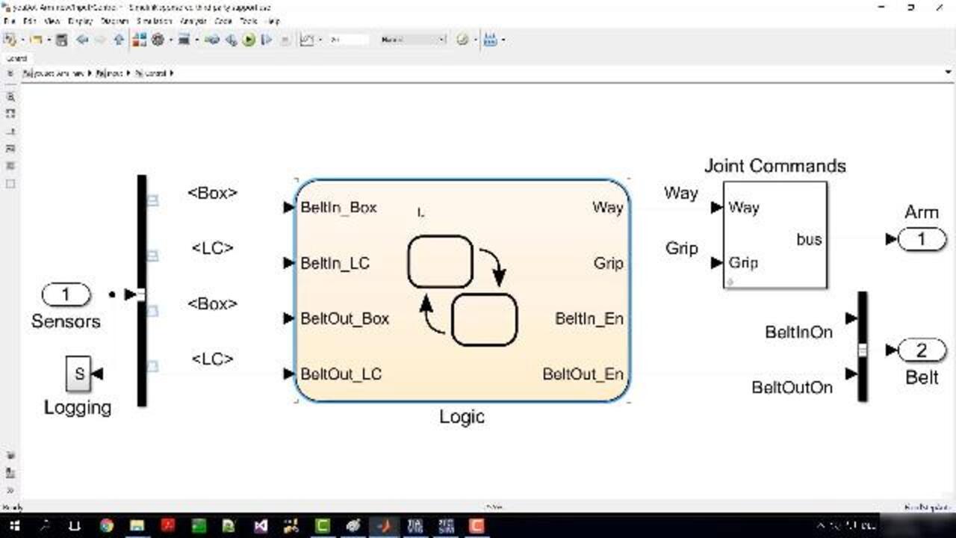
Task: Open the Library Browser icon
Action: pos(139,40)
